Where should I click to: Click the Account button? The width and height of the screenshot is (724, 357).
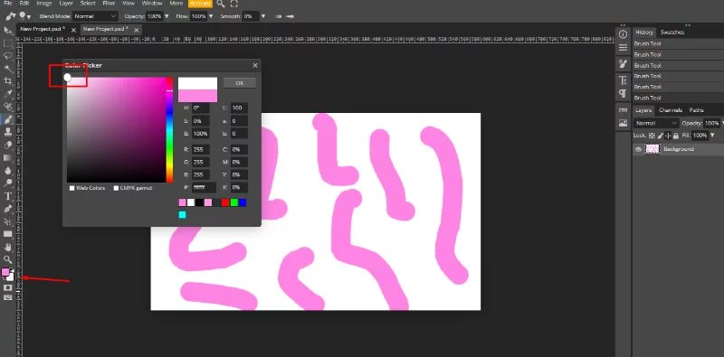(x=200, y=4)
